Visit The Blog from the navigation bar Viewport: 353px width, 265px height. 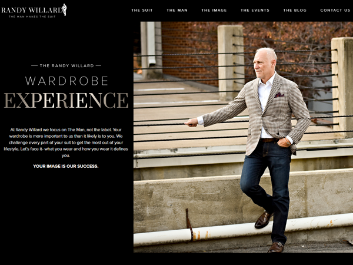(295, 10)
